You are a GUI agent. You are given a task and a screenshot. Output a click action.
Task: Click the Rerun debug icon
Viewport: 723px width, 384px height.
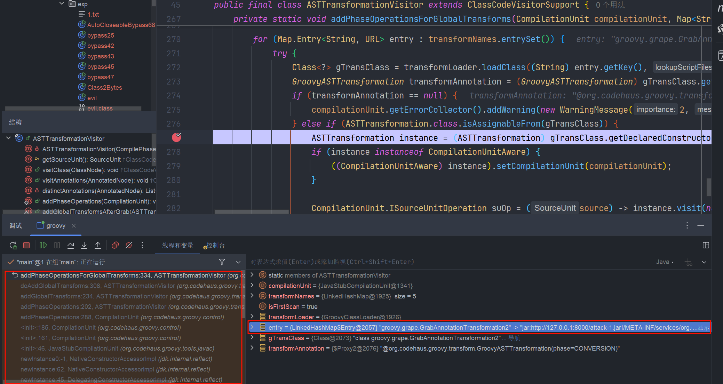point(13,246)
